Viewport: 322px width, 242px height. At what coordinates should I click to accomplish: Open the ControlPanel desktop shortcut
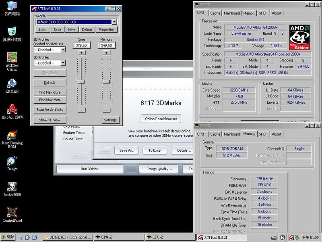12,215
